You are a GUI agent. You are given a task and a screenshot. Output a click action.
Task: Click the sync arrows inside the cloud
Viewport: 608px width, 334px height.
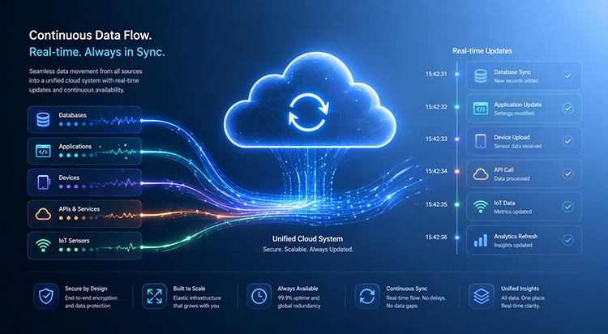309,112
